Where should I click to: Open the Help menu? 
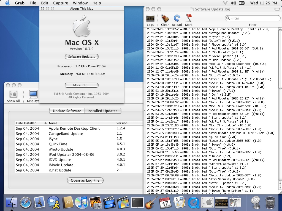pos(97,3)
